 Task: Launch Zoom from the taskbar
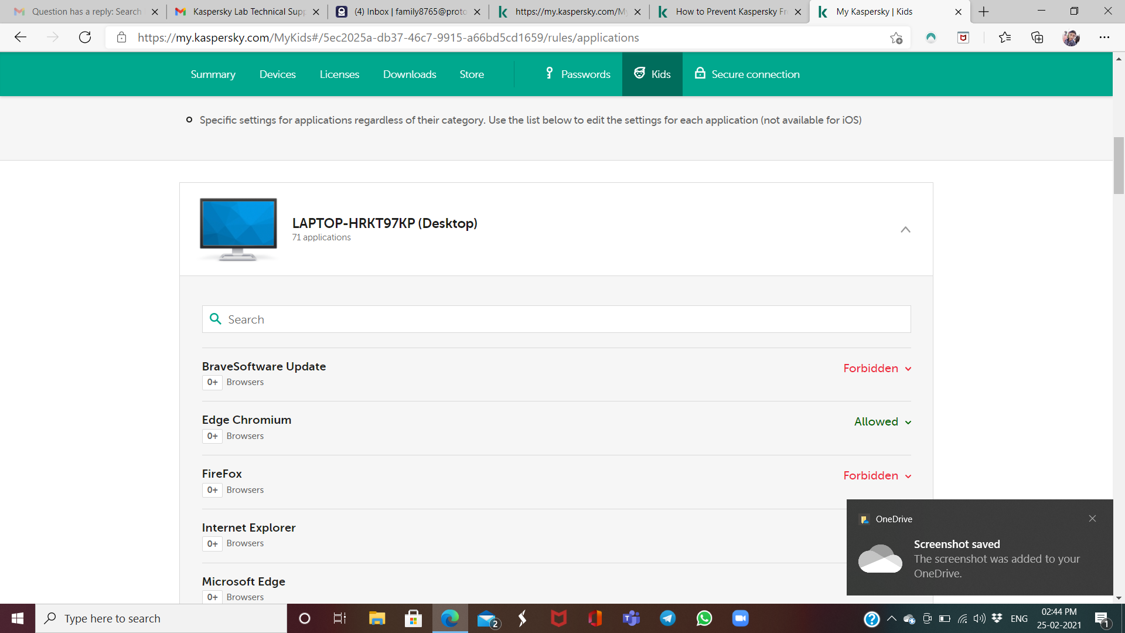click(x=740, y=618)
